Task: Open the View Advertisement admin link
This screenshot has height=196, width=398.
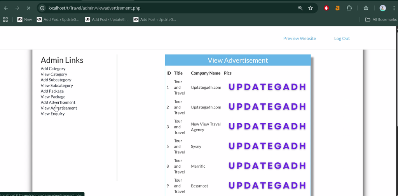Action: pyautogui.click(x=59, y=108)
